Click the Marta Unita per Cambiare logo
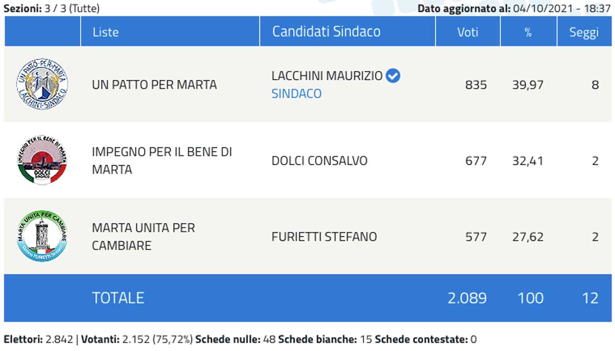 42,236
